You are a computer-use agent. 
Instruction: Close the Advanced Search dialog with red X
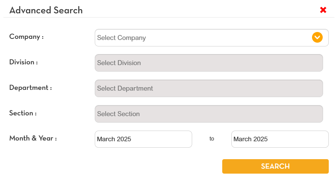tap(323, 10)
